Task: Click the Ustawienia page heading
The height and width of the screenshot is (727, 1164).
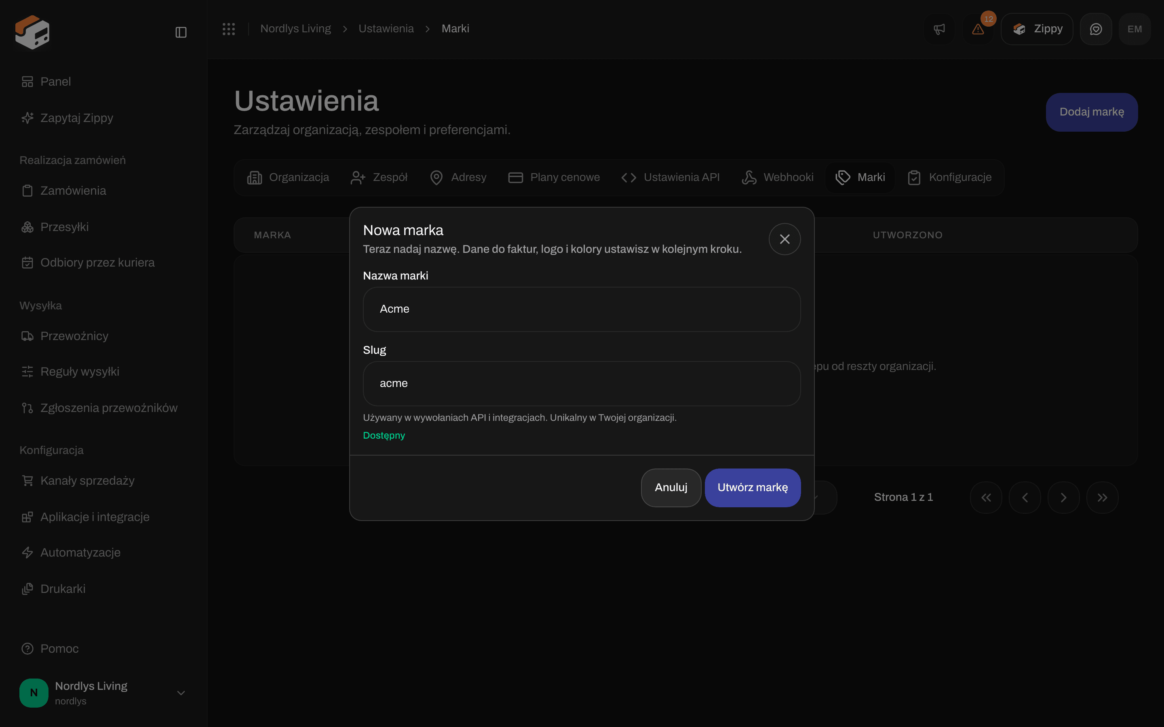Action: point(306,101)
